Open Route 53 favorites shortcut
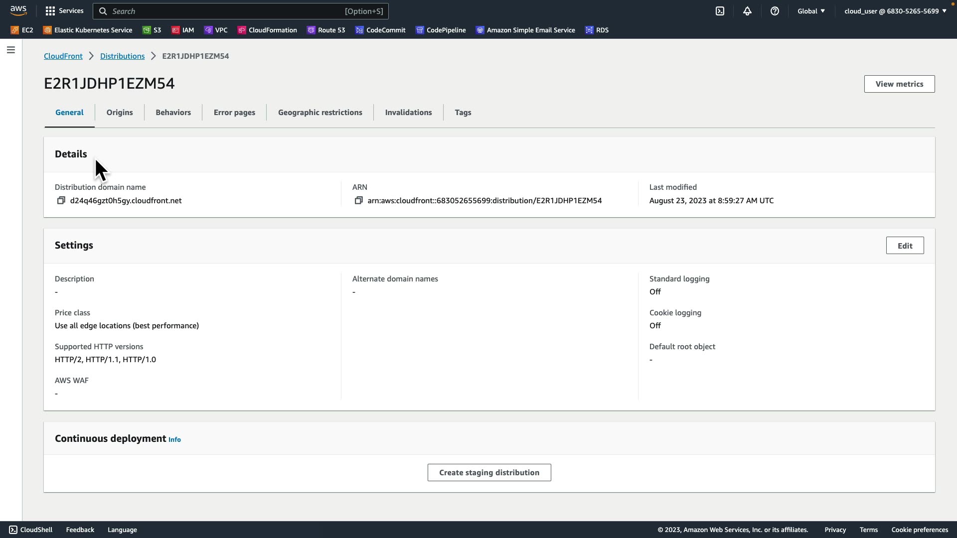The image size is (957, 538). coord(326,30)
